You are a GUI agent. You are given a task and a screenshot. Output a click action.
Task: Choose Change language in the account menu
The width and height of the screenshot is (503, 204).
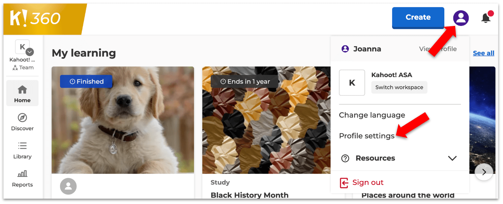pos(372,115)
